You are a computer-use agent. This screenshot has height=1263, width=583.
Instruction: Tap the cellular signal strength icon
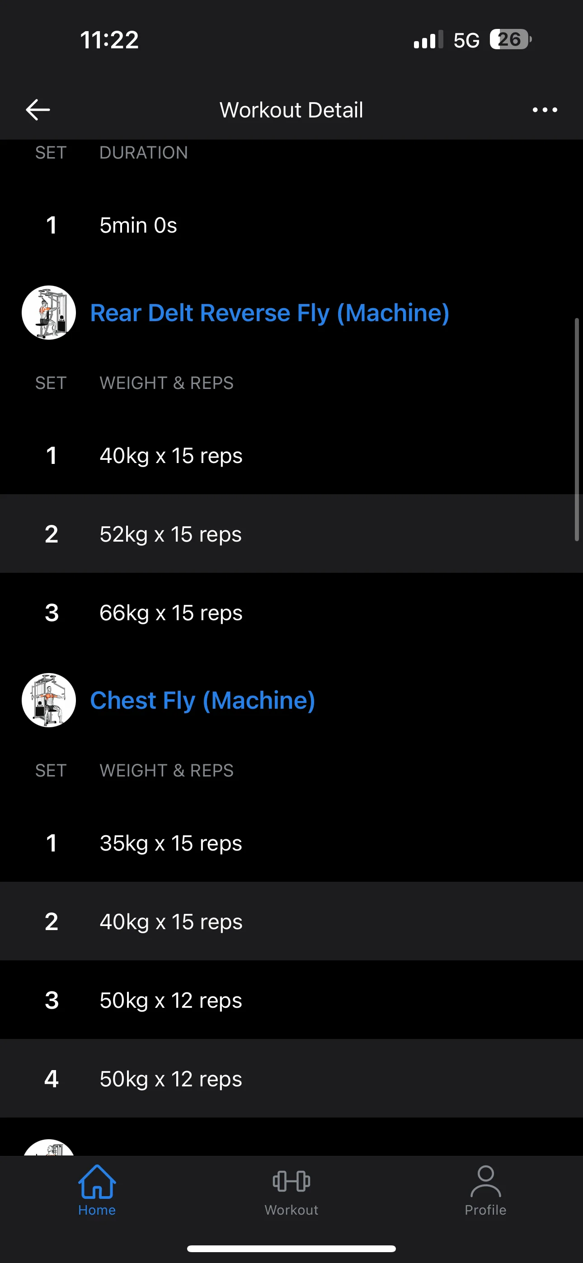point(428,40)
